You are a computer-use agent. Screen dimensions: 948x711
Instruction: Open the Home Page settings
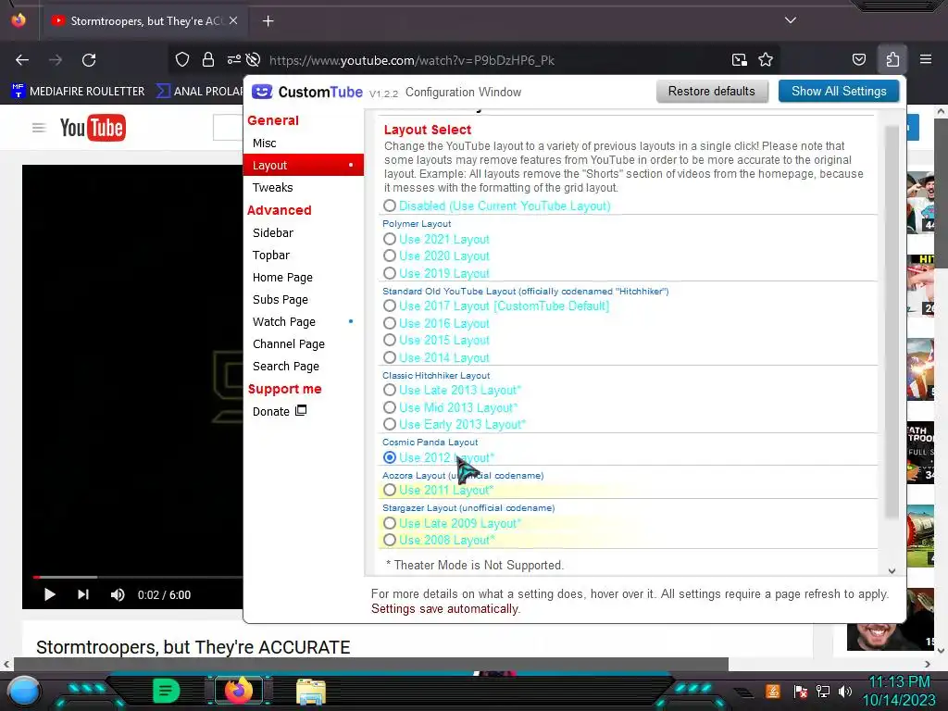pos(282,278)
